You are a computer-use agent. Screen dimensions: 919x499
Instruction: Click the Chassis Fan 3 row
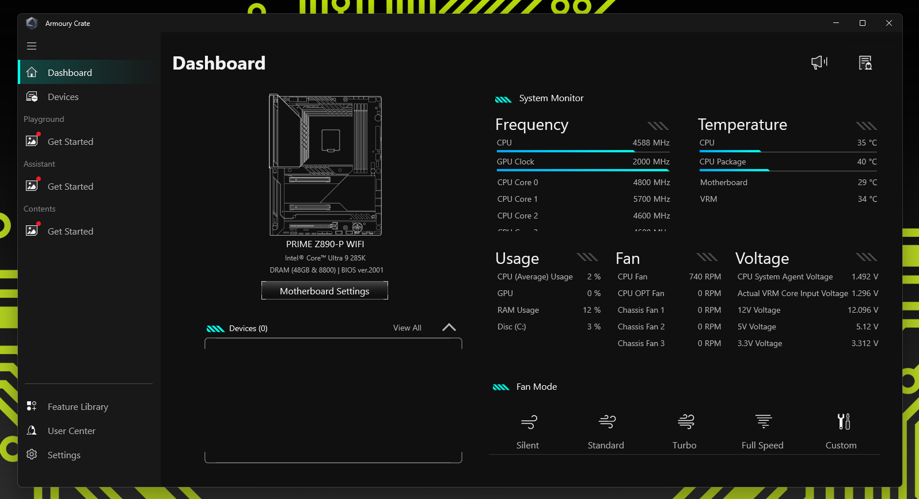(669, 343)
